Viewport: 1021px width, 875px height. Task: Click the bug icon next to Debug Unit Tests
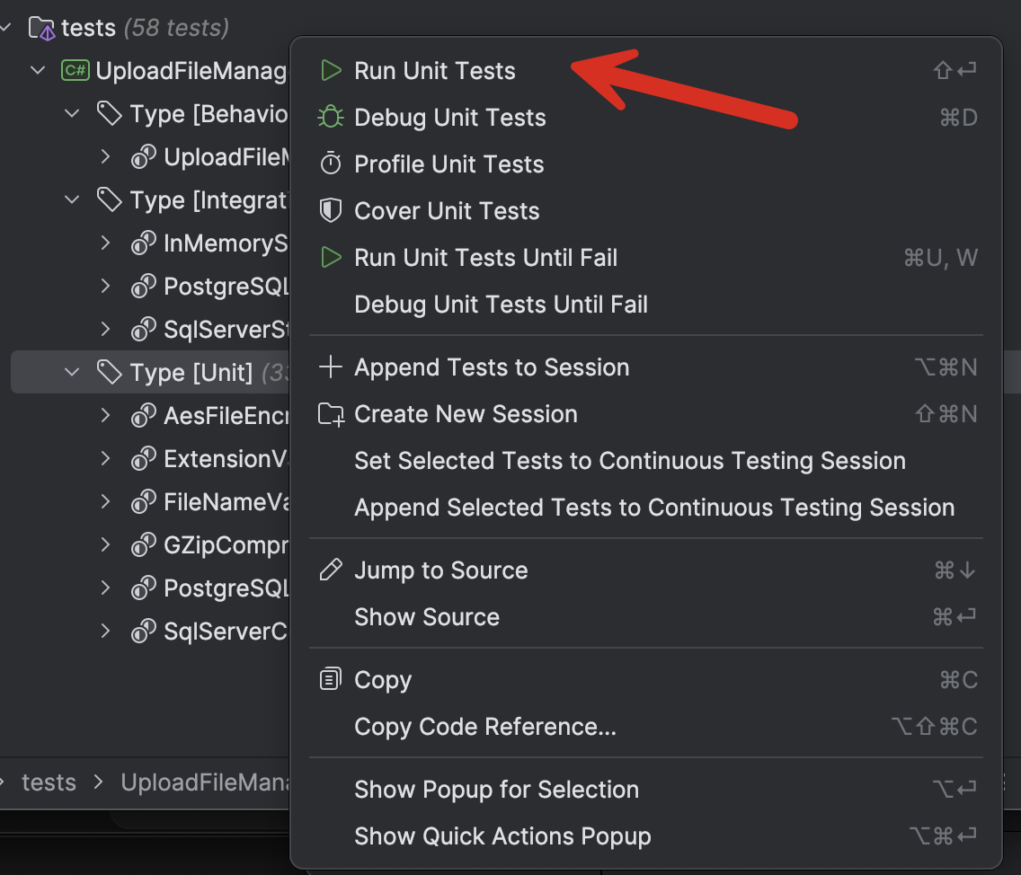click(x=332, y=117)
